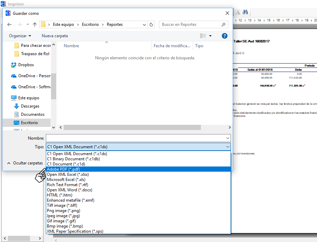Click the back navigation arrow
The image size is (317, 242).
coord(9,24)
